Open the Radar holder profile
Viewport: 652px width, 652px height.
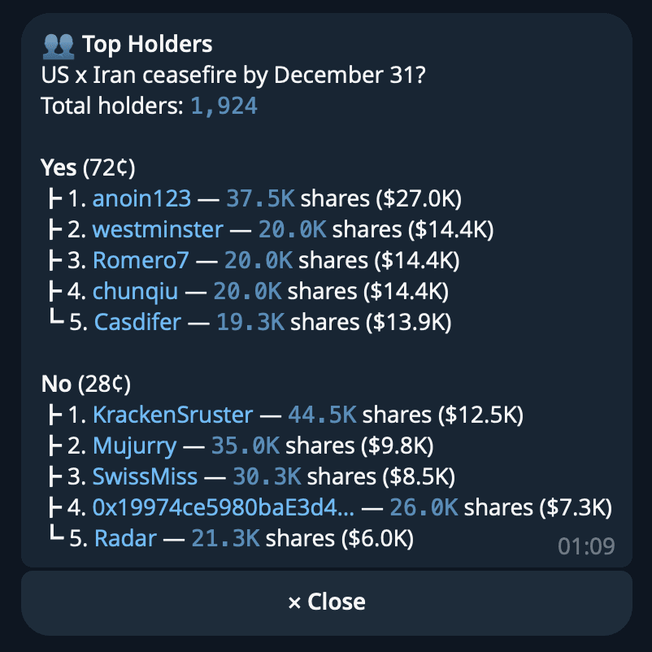point(124,537)
